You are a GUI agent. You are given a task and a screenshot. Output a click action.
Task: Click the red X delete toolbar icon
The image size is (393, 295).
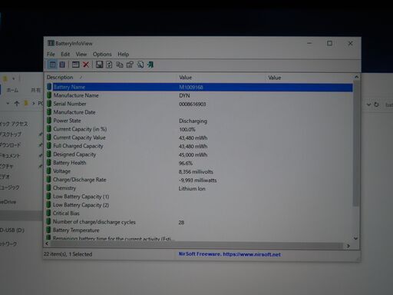click(86, 65)
